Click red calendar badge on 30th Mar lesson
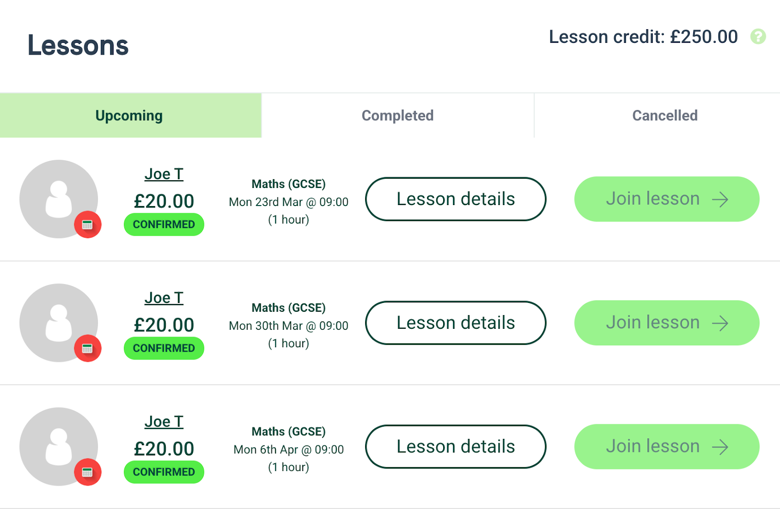Screen dimensions: 780x509 tap(88, 348)
